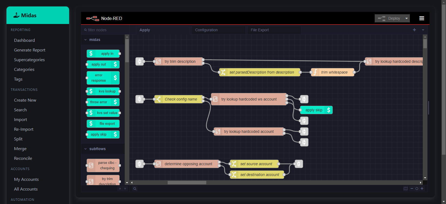Viewport: 446px width, 204px height.
Task: Toggle the navigator map view
Action: pyautogui.click(x=406, y=189)
